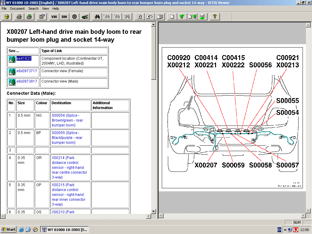Viewport: 312px width, 234px height.
Task: Click the S00056 label in the diagram
Action: coord(260,65)
